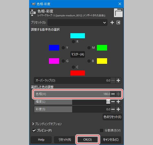Click the magenta color swatch beside G
The image size is (153, 145).
click(x=54, y=61)
